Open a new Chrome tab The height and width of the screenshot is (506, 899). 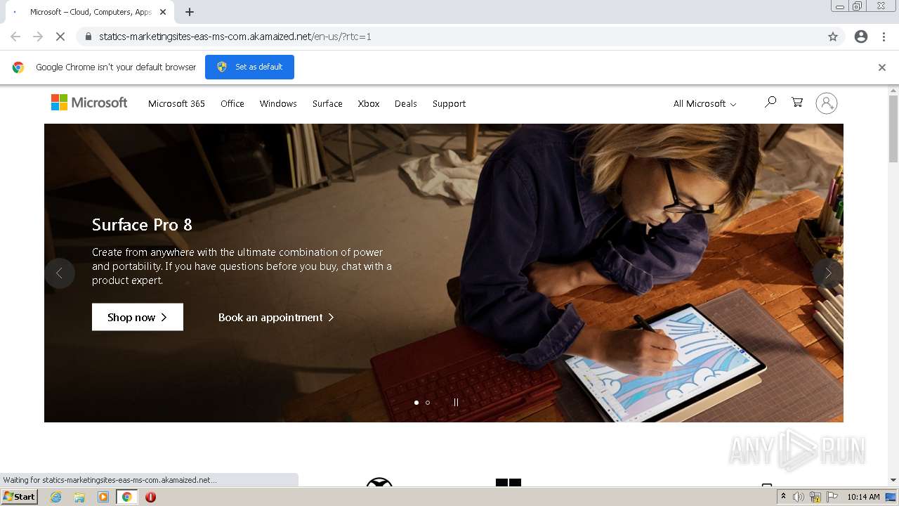(x=190, y=12)
